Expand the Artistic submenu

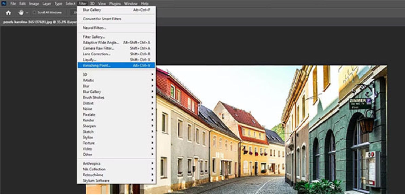tap(116, 80)
